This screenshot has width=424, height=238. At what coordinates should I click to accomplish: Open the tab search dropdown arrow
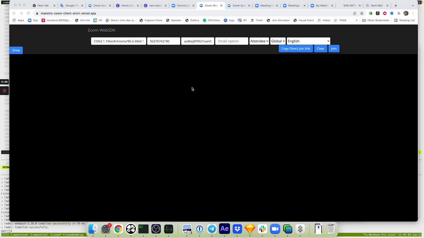[x=413, y=6]
